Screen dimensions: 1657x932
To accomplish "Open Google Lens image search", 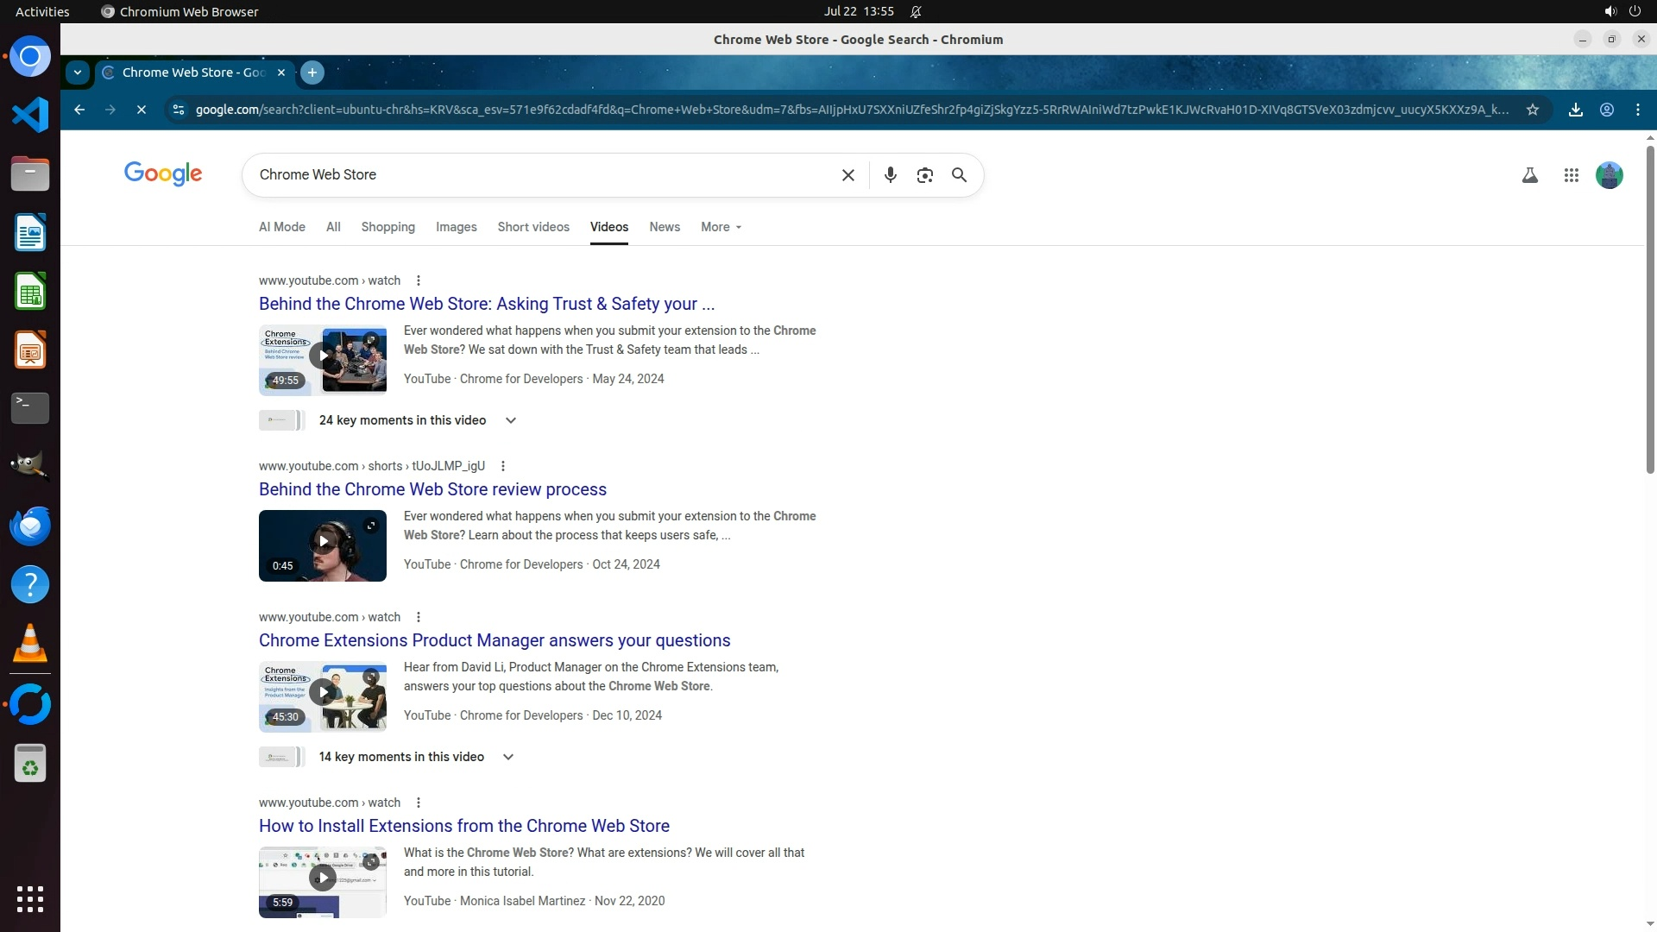I will 924,175.
